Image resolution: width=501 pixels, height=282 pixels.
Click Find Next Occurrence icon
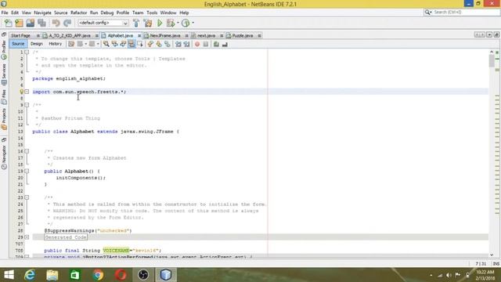(x=123, y=44)
